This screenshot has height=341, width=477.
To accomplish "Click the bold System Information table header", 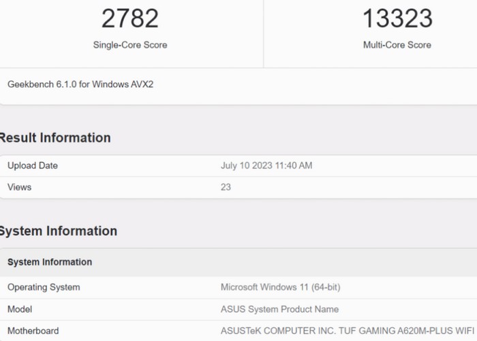I will pos(50,262).
